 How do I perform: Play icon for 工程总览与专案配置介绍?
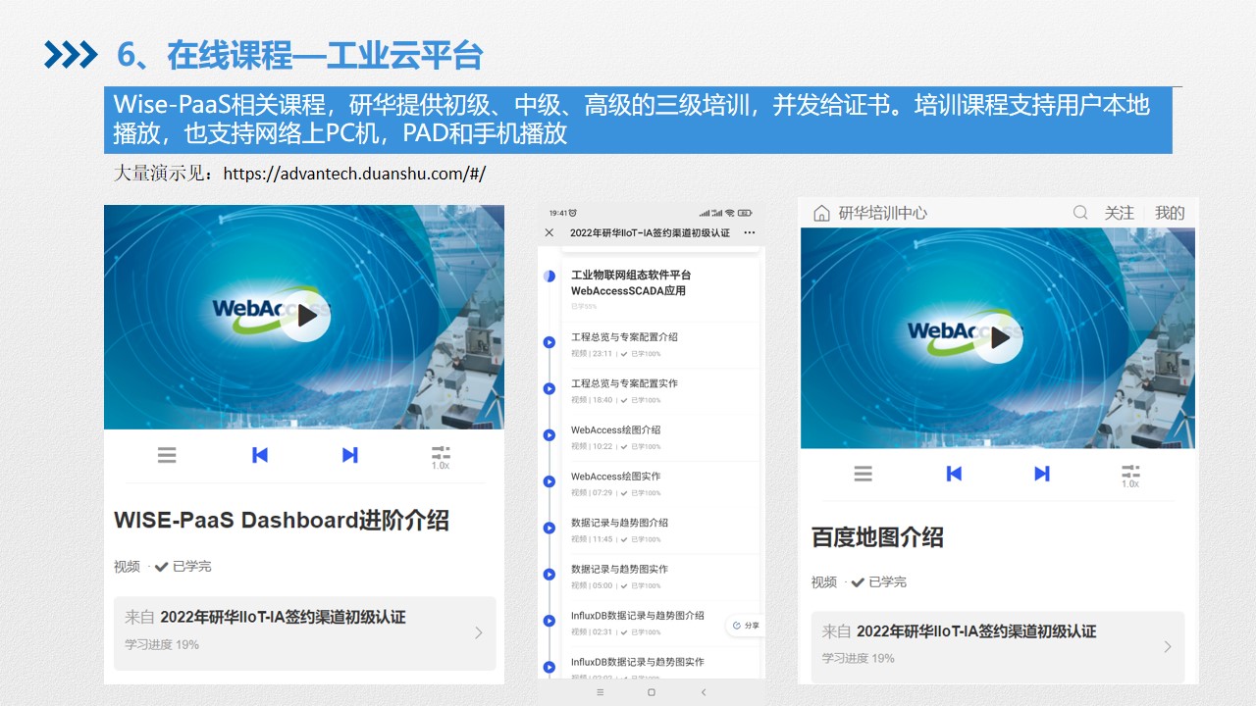549,342
